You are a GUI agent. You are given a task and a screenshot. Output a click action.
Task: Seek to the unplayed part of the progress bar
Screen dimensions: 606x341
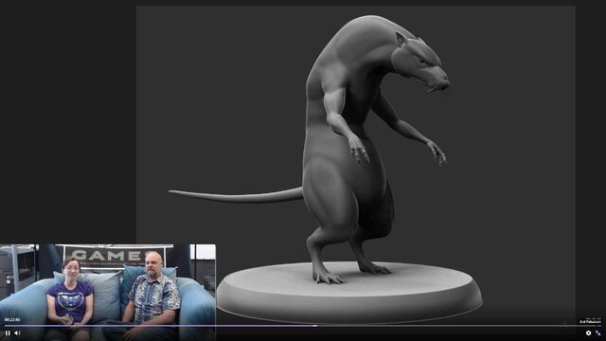click(458, 326)
